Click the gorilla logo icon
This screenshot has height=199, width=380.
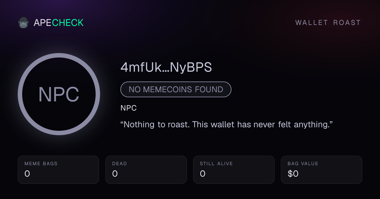tap(23, 23)
